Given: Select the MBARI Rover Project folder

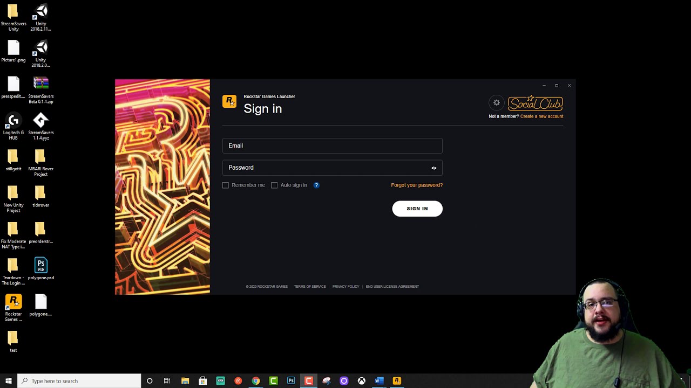Looking at the screenshot, I should pos(41,163).
